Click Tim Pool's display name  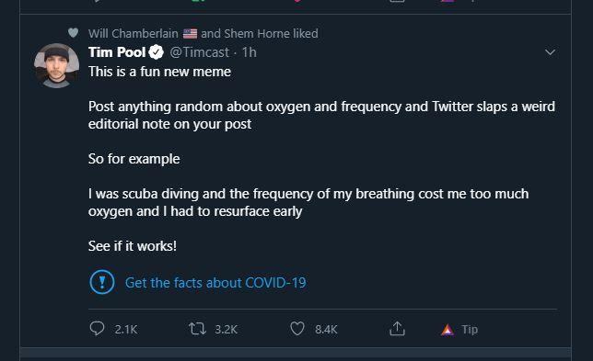pyautogui.click(x=117, y=52)
